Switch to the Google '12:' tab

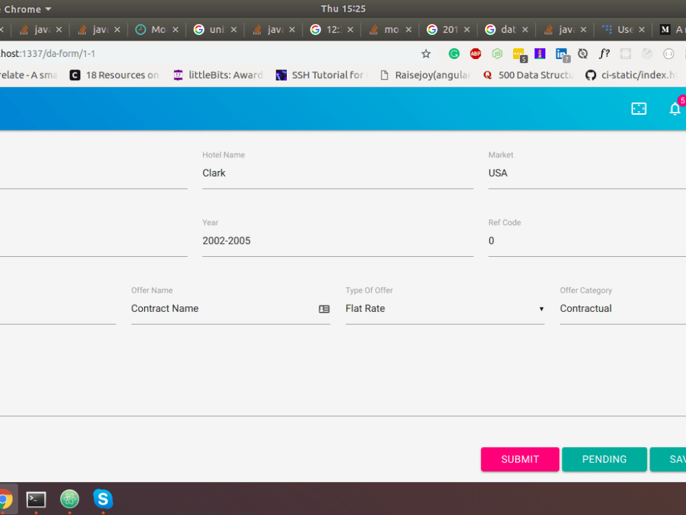(x=331, y=30)
